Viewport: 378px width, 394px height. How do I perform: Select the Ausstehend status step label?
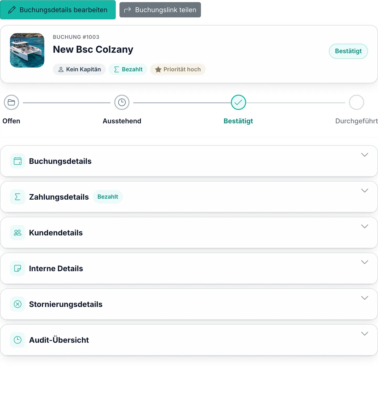point(122,121)
